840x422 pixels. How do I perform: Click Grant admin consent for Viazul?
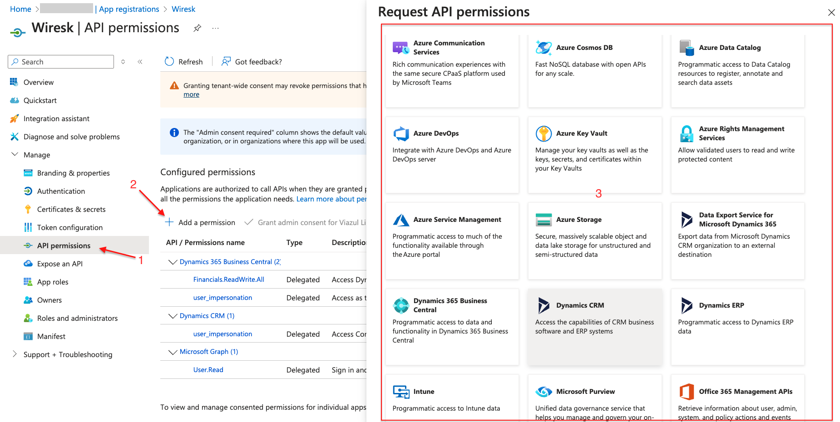tap(305, 222)
